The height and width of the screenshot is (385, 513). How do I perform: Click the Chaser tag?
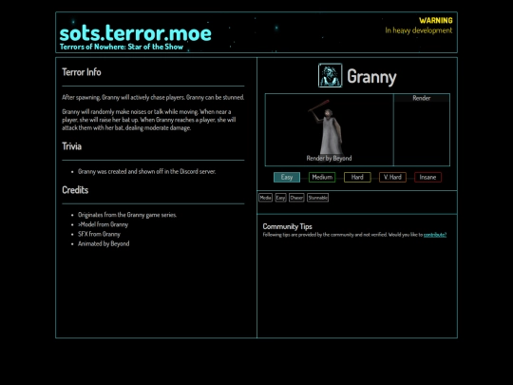296,198
